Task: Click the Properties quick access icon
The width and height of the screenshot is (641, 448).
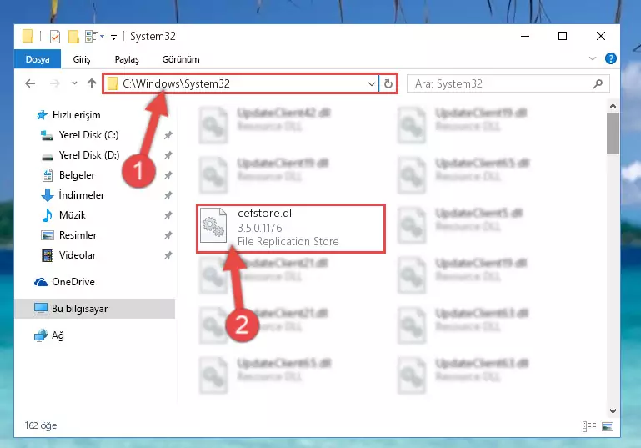Action: [55, 37]
